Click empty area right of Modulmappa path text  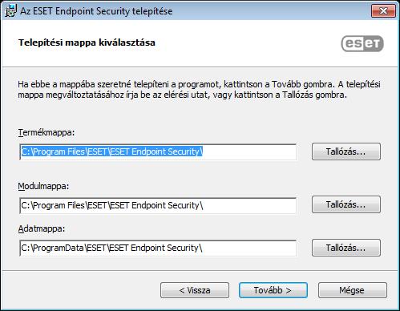pos(248,205)
